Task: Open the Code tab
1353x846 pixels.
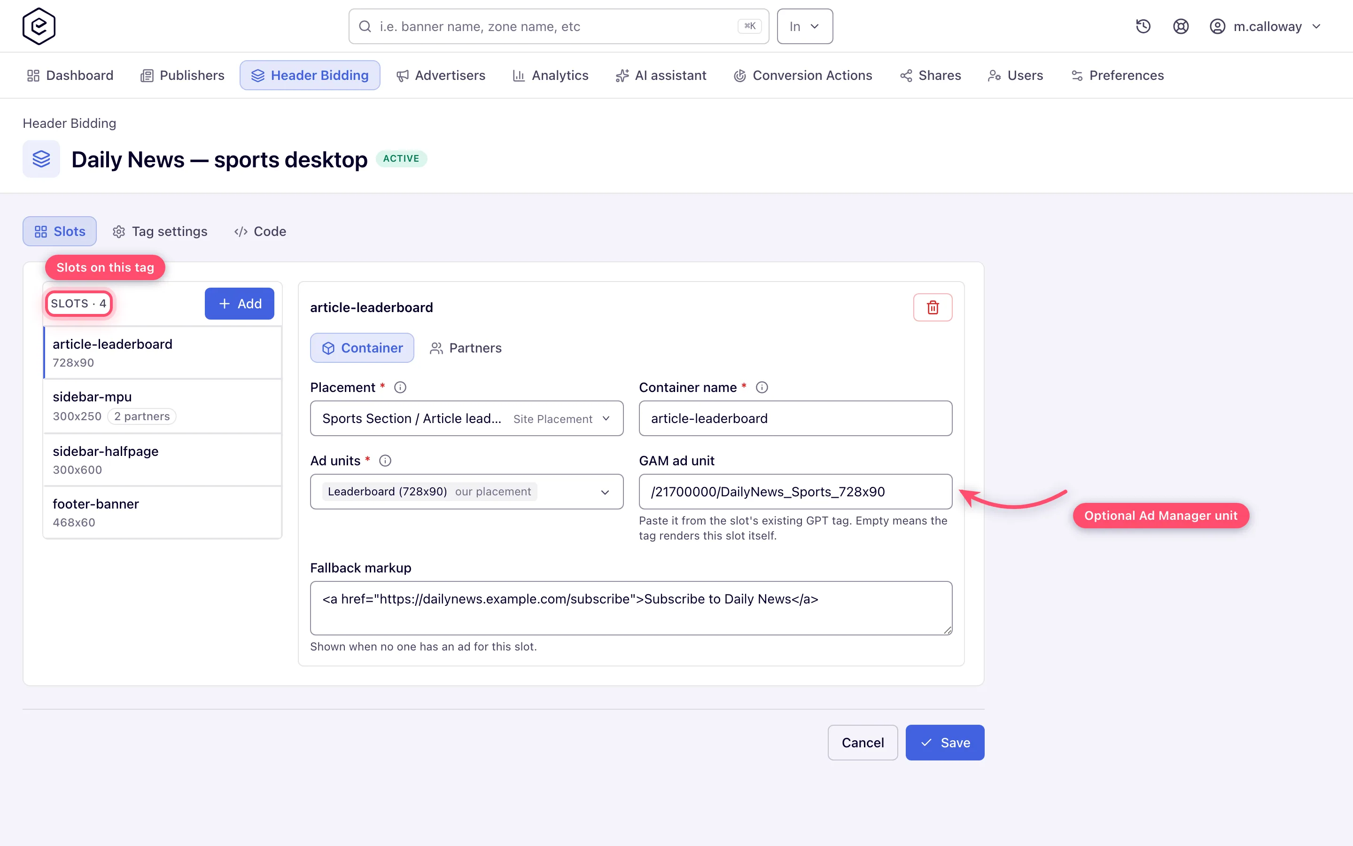Action: pyautogui.click(x=260, y=231)
